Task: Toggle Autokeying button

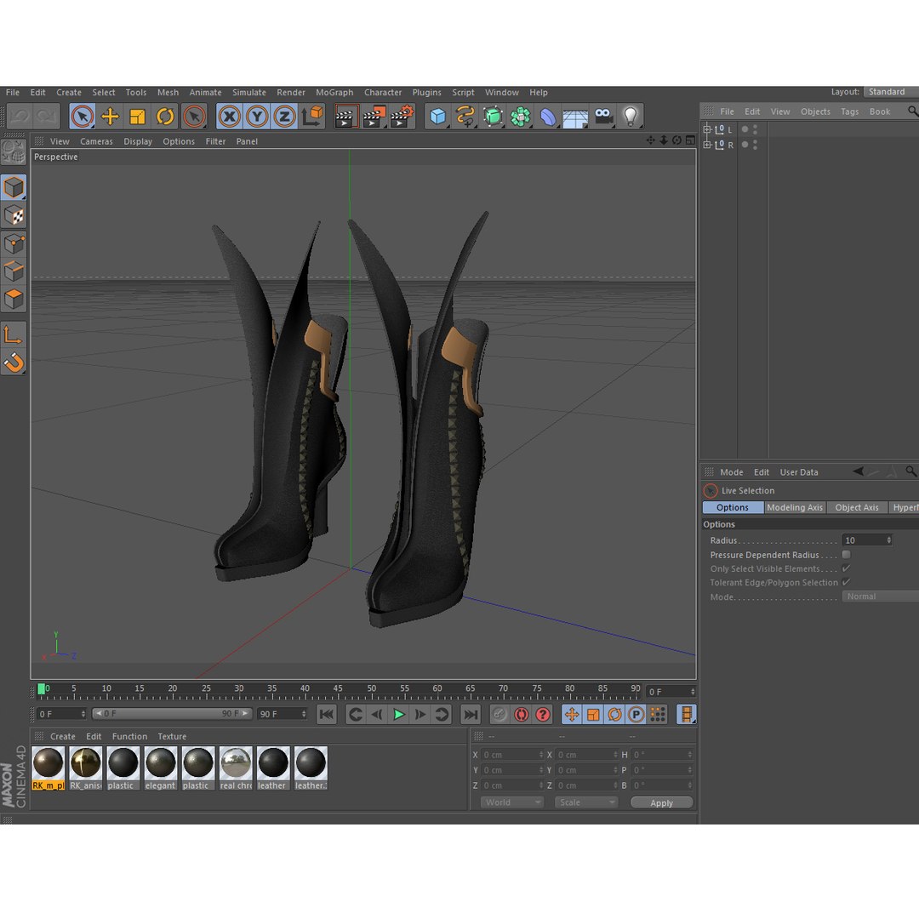Action: coord(521,715)
